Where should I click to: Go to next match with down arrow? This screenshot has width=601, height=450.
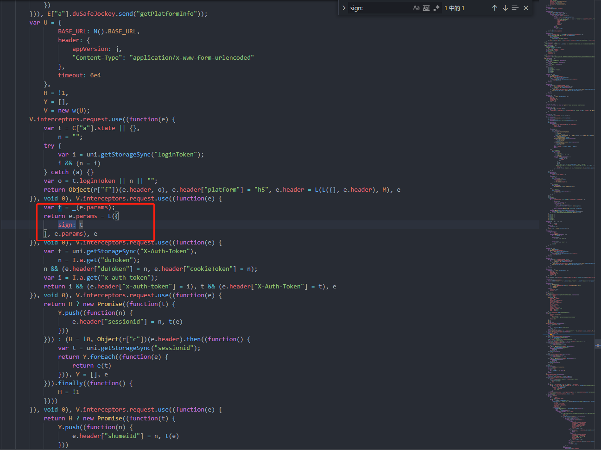click(x=505, y=8)
